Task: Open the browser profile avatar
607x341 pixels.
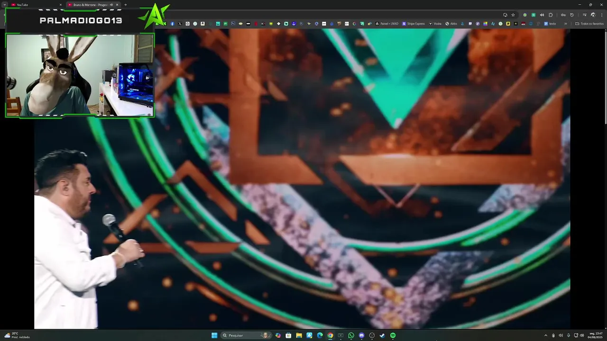Action: (x=593, y=15)
